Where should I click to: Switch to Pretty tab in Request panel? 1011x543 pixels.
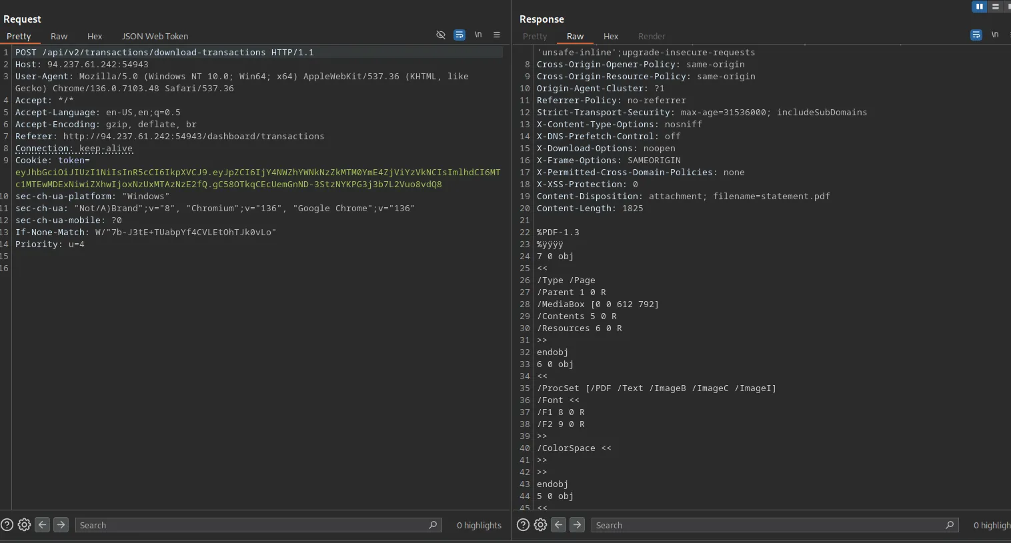(x=19, y=37)
